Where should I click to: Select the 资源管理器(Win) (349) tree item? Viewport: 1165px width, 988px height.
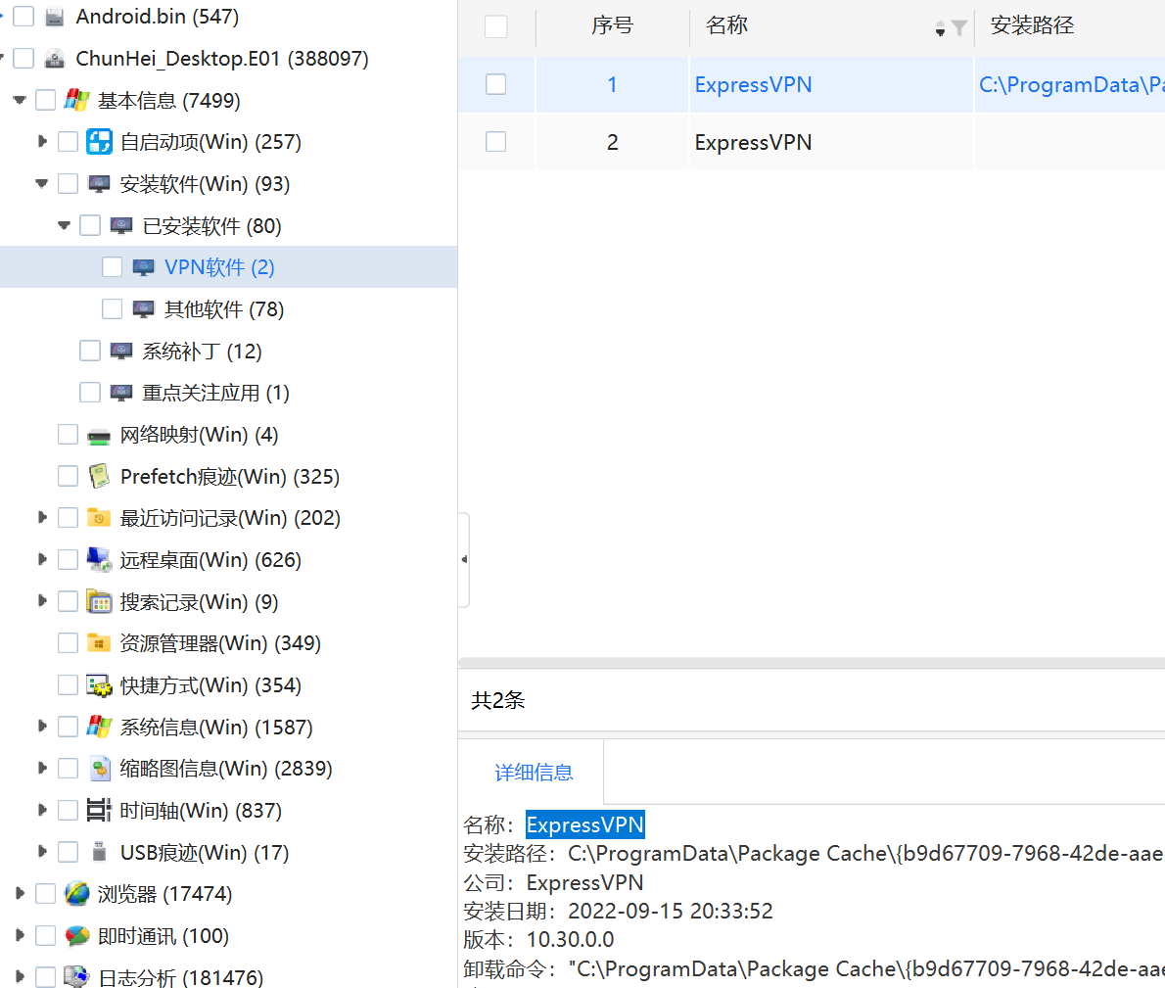pos(220,643)
